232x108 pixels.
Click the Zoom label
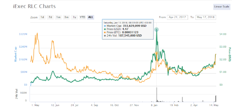(34, 17)
